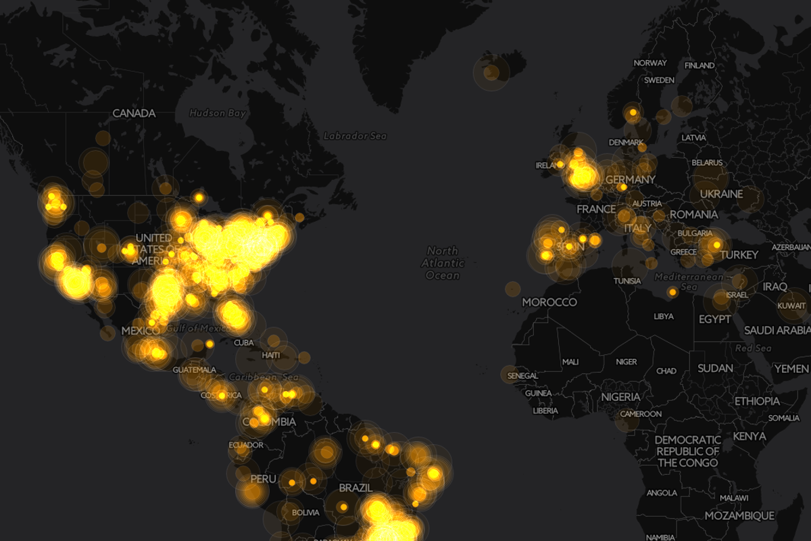Click the Mediterranean Sea label

tap(688, 282)
